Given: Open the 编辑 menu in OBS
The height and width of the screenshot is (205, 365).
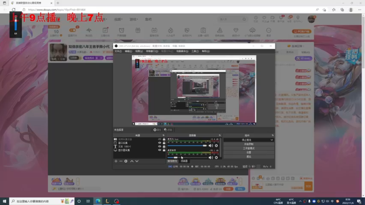Looking at the screenshot, I should (x=128, y=51).
